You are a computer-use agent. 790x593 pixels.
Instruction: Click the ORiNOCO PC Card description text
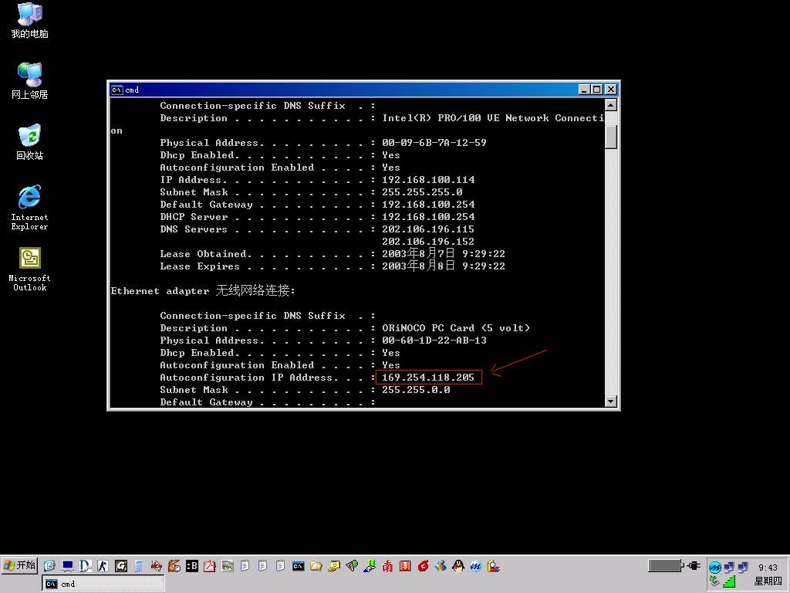[456, 327]
